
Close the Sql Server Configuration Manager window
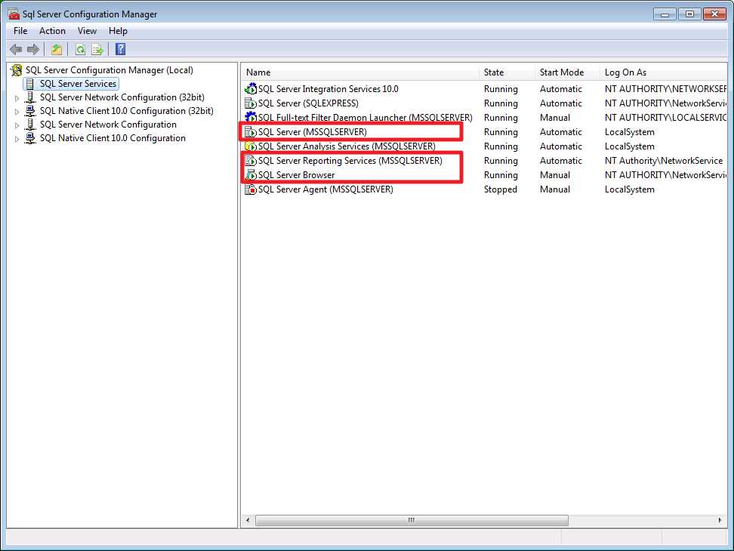(714, 14)
